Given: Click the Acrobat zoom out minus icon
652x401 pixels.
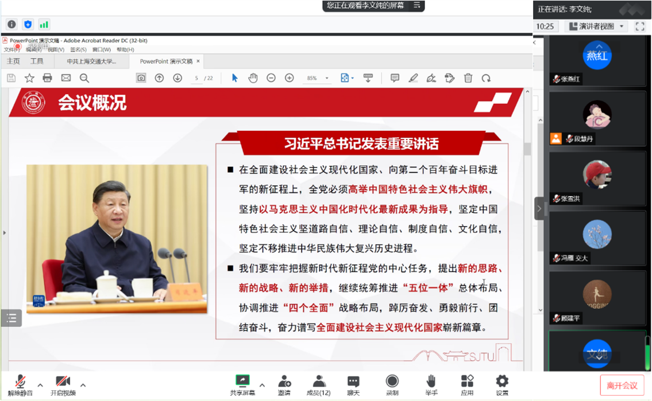Looking at the screenshot, I should click(x=271, y=78).
